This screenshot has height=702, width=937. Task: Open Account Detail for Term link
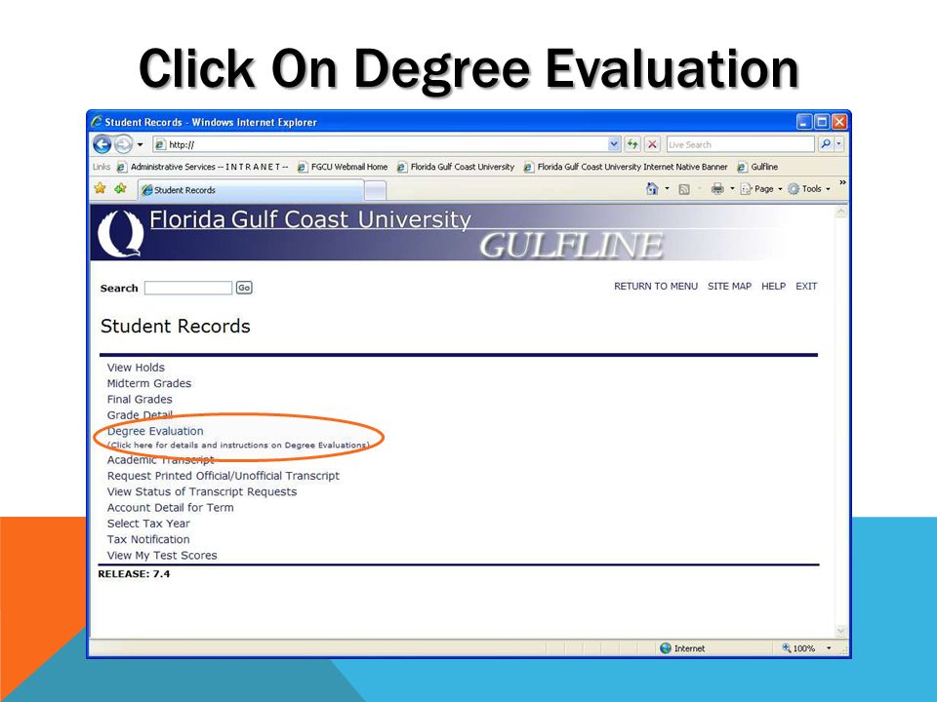(170, 507)
